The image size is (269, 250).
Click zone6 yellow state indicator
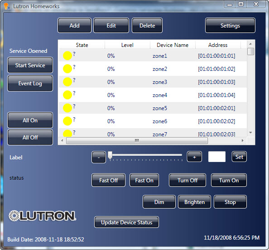point(67,121)
